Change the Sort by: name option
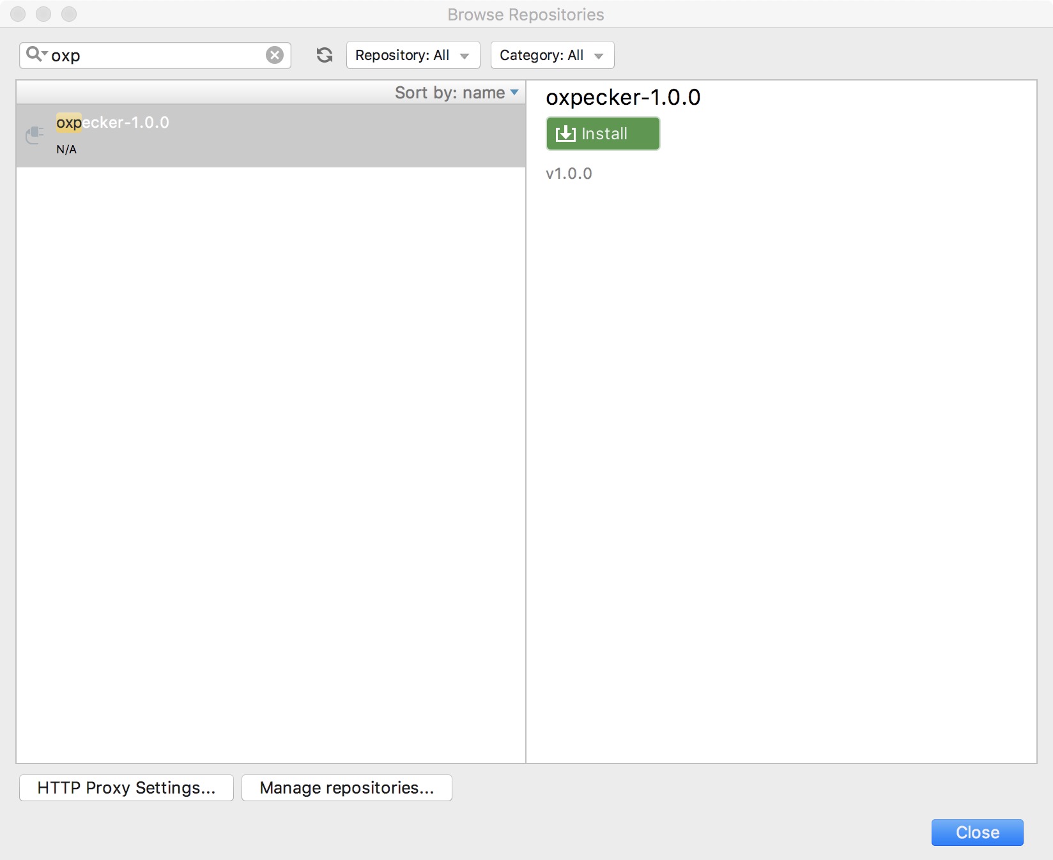1053x860 pixels. 457,93
